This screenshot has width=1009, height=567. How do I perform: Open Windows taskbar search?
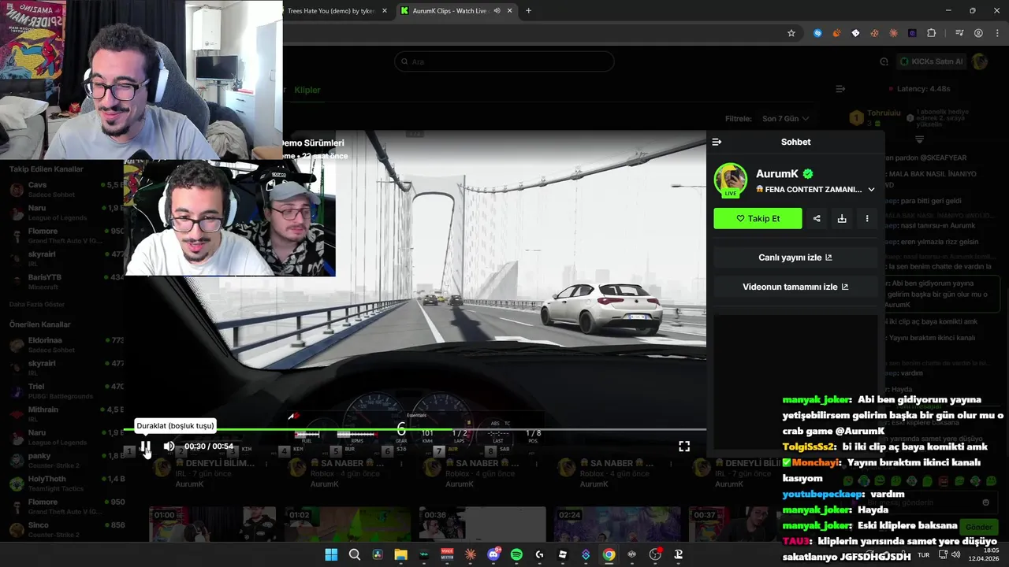point(355,554)
